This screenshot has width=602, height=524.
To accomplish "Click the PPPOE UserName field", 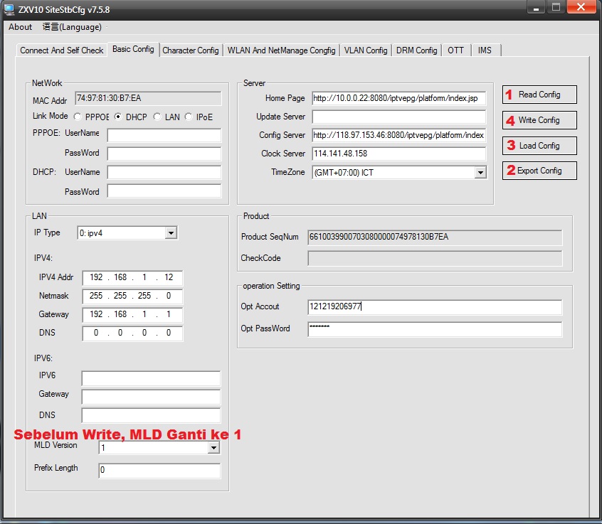I will click(164, 135).
